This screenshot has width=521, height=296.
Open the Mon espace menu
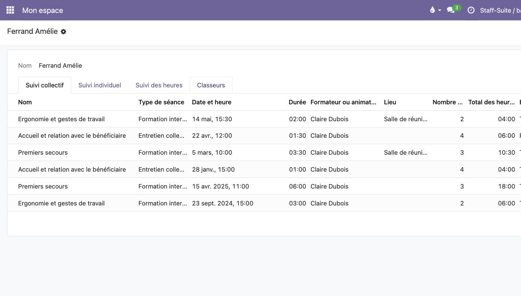(42, 10)
